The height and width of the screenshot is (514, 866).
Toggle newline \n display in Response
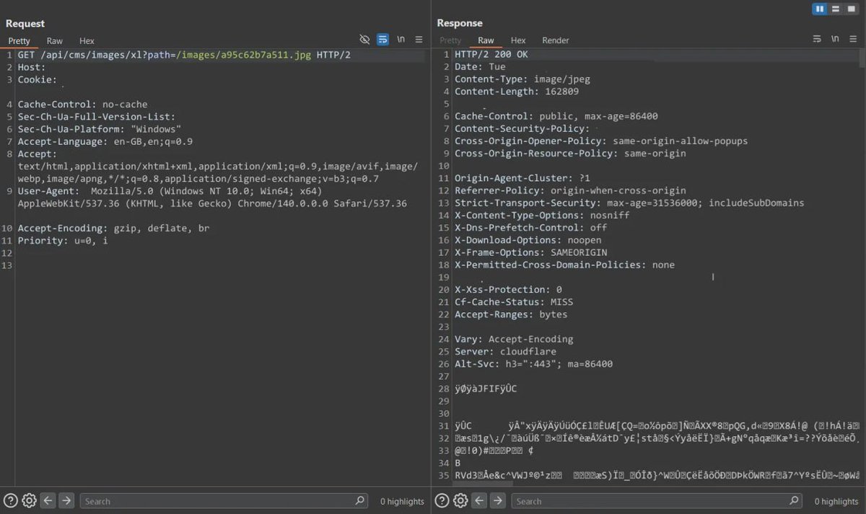(835, 39)
